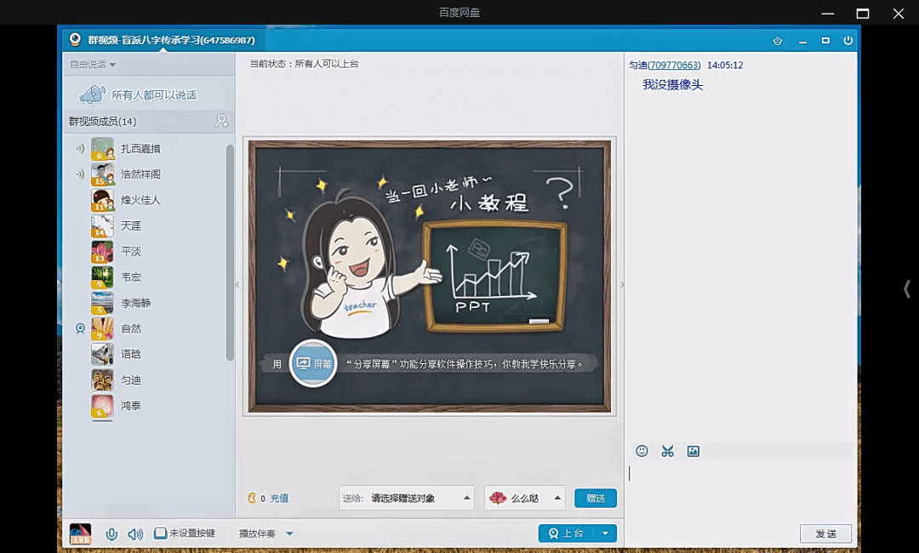Open the 播放伴奏 menu
Image resolution: width=919 pixels, height=553 pixels.
click(x=265, y=534)
